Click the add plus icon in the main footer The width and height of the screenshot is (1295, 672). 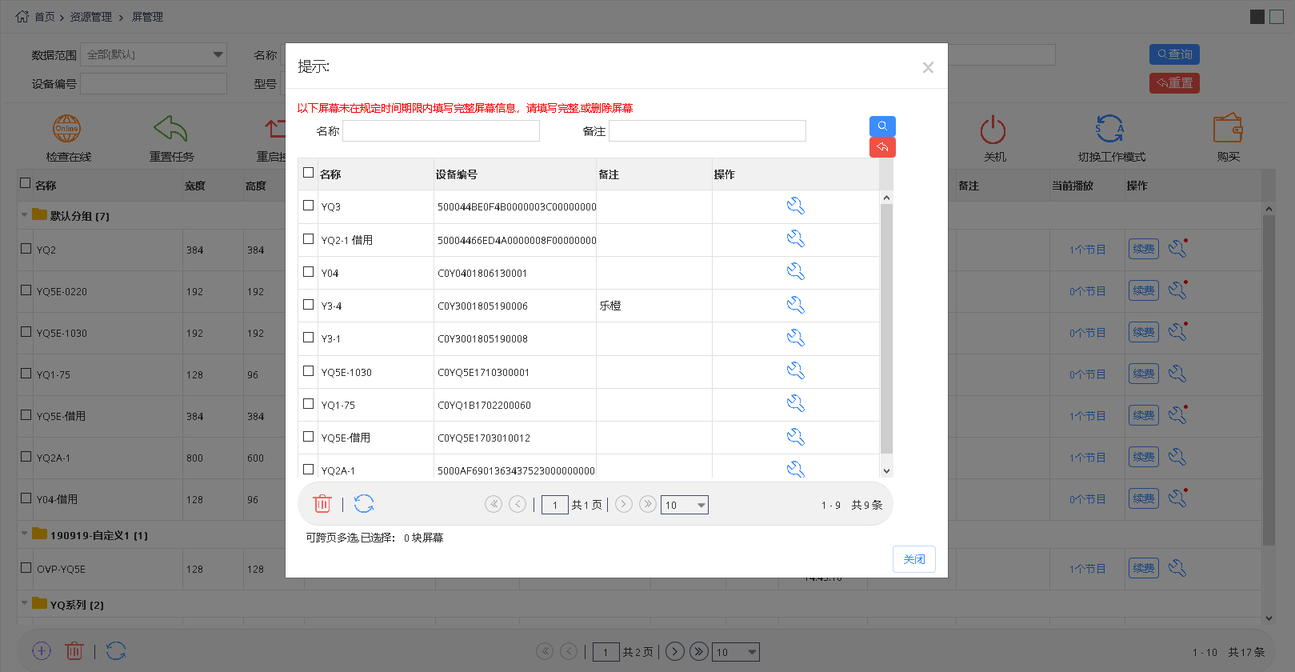pos(42,651)
